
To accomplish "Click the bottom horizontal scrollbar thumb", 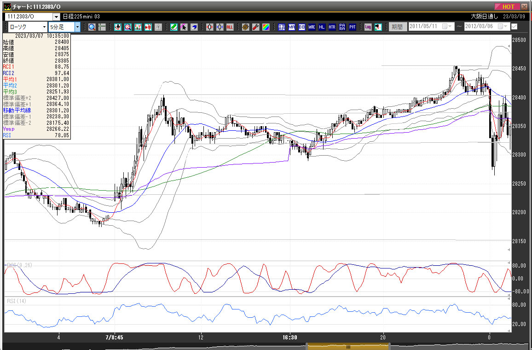I will [348, 347].
